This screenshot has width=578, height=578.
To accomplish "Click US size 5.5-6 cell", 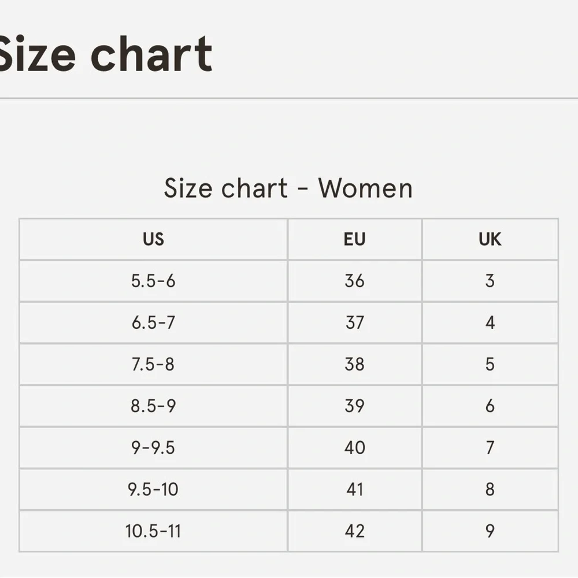I will click(x=153, y=281).
